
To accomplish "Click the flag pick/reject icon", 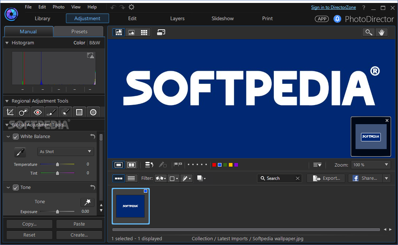I will (x=178, y=165).
